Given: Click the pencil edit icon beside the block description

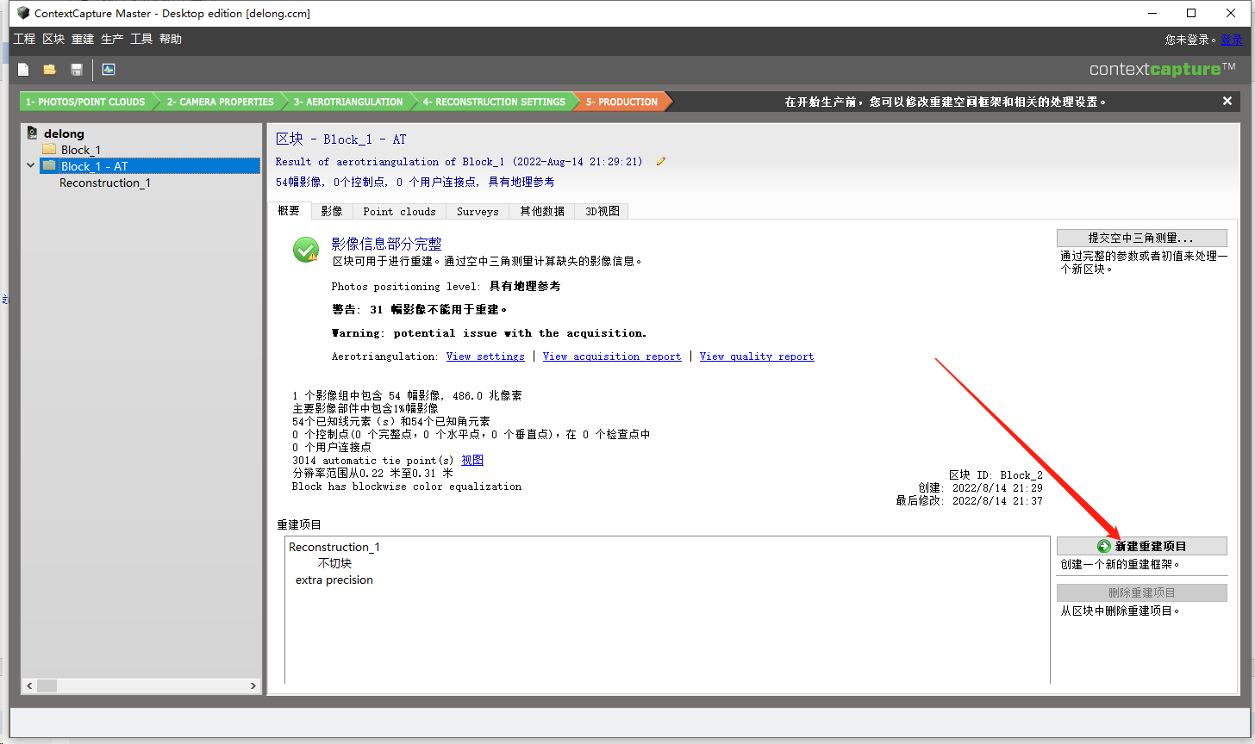Looking at the screenshot, I should click(x=661, y=161).
